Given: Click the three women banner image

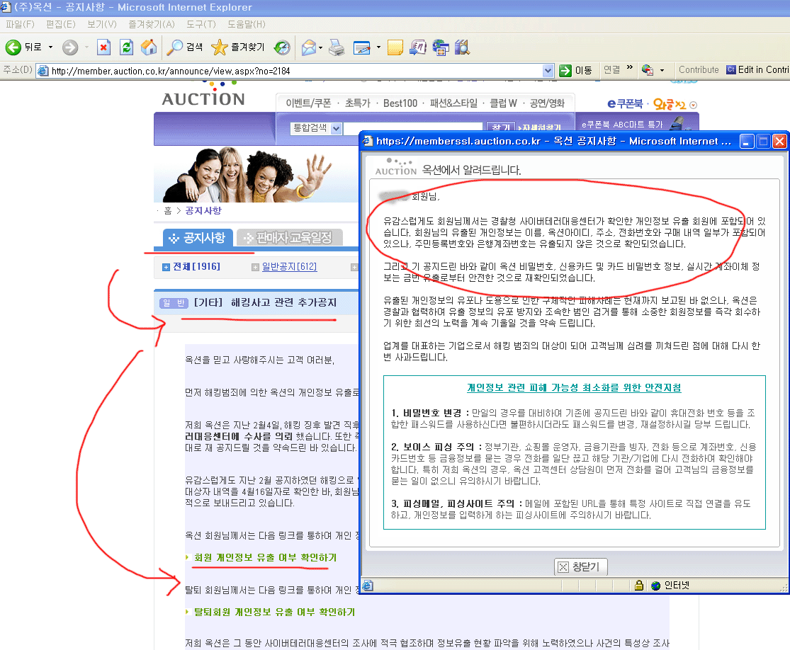Looking at the screenshot, I should (256, 175).
